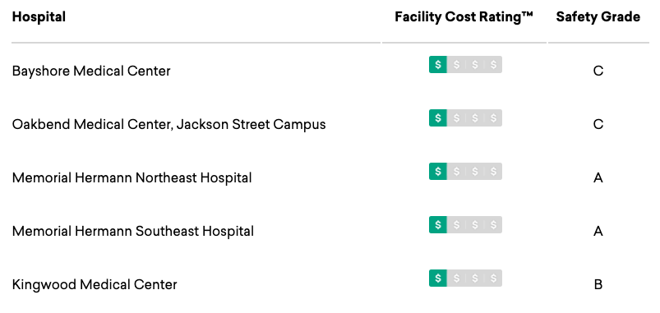Screen dimensions: 660x313
Task: Click the green dollar sign for Kingwood
Action: click(438, 278)
